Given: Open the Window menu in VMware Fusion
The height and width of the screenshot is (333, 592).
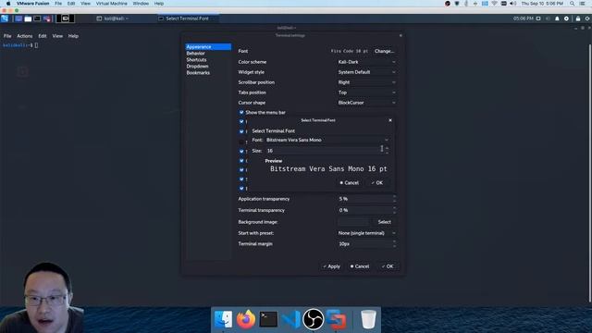Looking at the screenshot, I should [x=141, y=4].
